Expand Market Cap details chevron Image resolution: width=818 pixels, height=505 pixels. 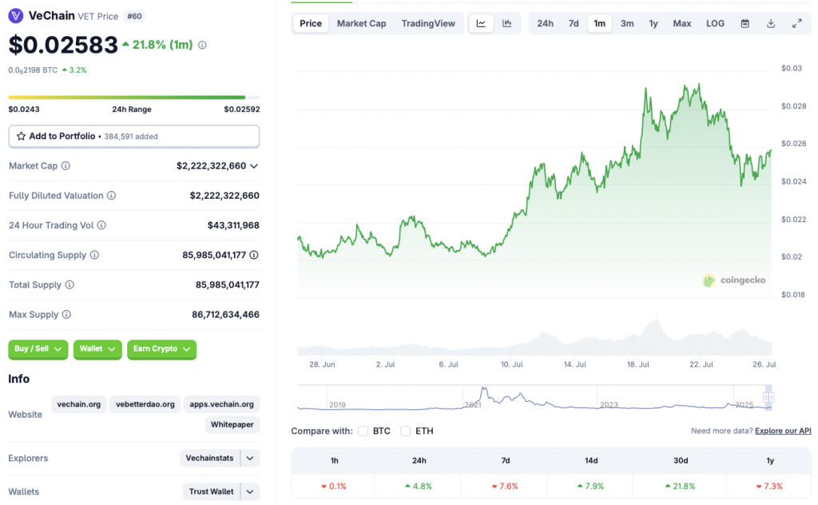254,166
